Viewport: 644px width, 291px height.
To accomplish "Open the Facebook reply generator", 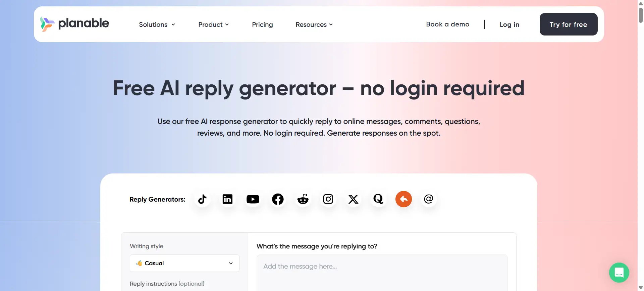I will click(x=278, y=199).
